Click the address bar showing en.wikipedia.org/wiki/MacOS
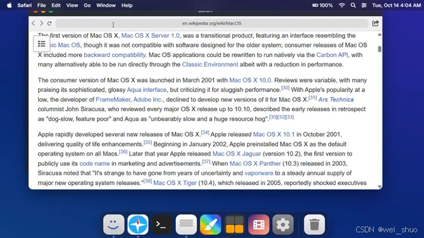Screen dimensions: 424x238 click(x=211, y=23)
